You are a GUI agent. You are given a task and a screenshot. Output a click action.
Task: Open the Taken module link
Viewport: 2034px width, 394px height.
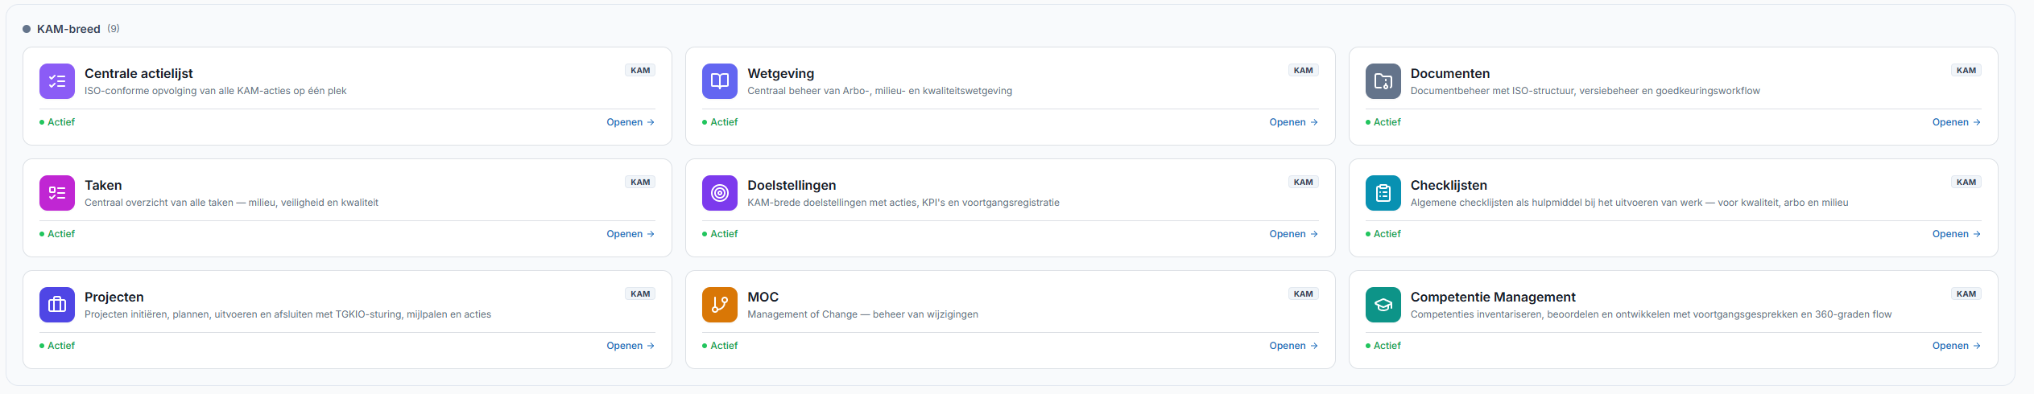(x=630, y=234)
